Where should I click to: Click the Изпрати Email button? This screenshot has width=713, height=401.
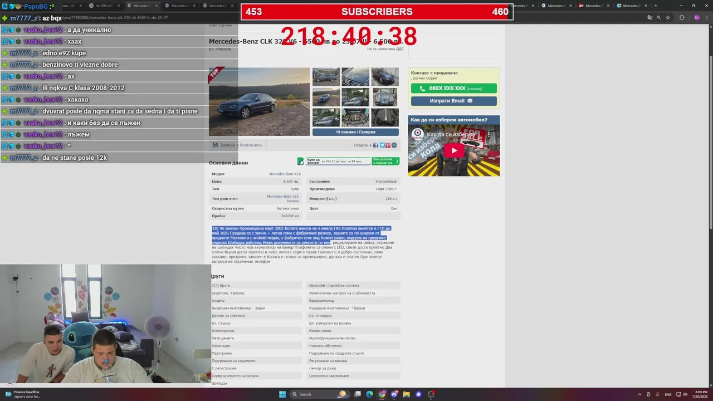[453, 101]
